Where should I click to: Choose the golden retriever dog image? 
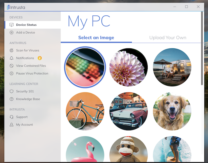(x=172, y=111)
